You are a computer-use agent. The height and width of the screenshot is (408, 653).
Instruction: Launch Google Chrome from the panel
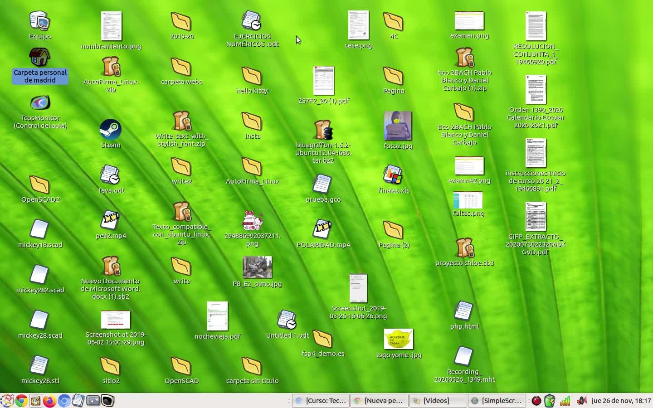21,401
